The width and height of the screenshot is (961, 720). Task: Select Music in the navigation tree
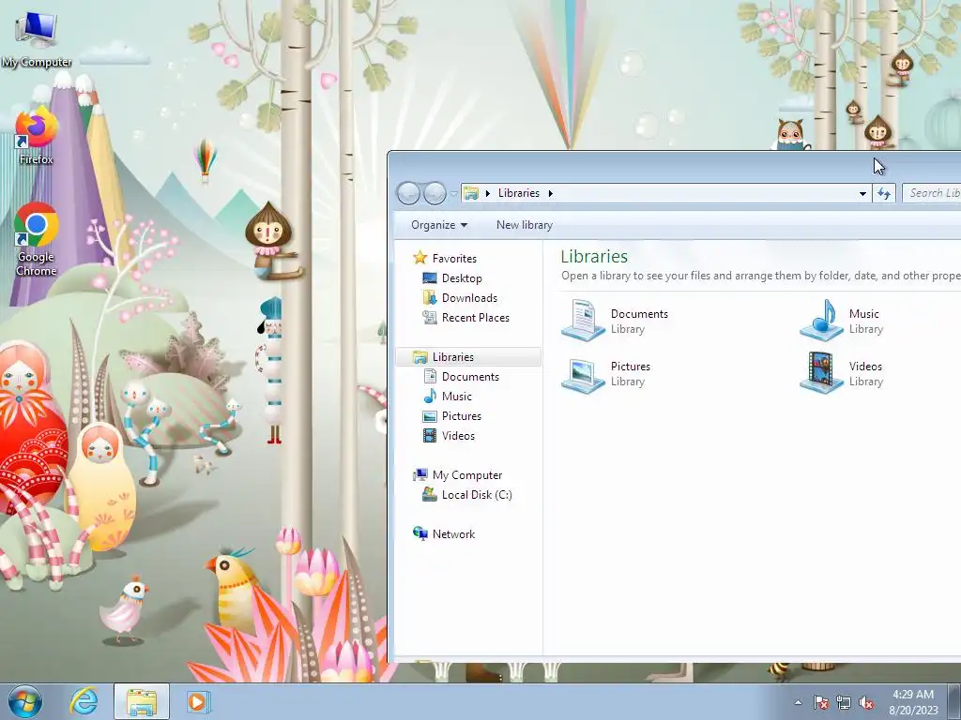[457, 397]
